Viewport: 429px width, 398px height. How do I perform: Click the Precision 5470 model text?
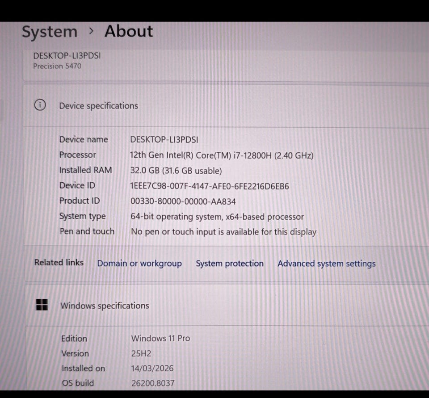pos(57,66)
